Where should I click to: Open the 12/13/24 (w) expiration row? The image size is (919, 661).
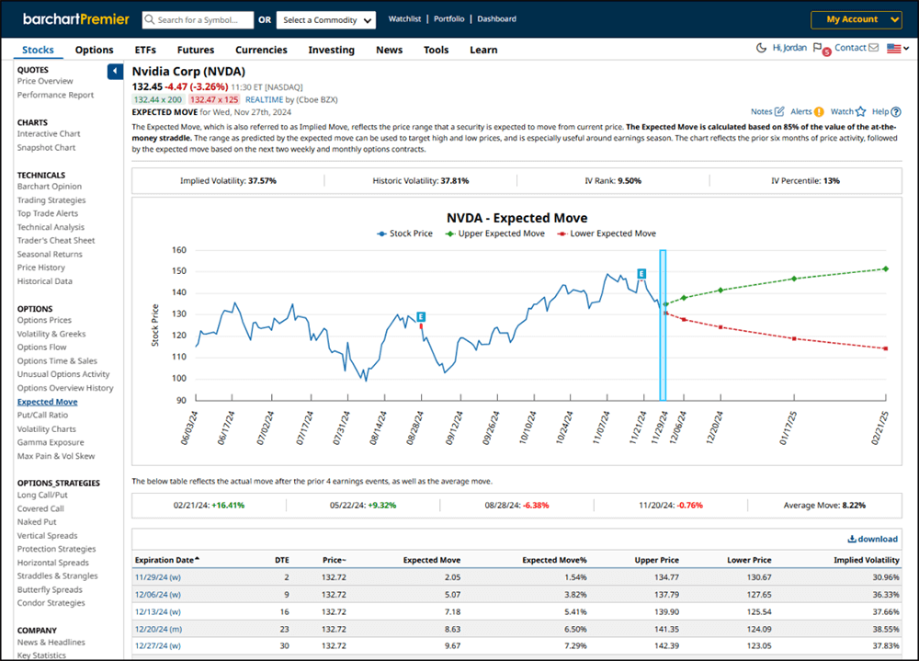[158, 611]
